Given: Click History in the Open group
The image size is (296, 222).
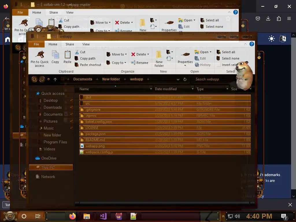Looking at the screenshot, I should [203, 65].
